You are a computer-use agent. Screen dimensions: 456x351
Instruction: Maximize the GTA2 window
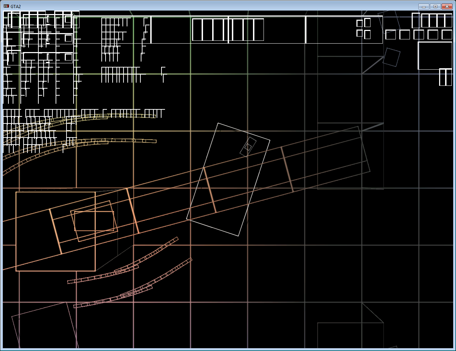pos(435,6)
